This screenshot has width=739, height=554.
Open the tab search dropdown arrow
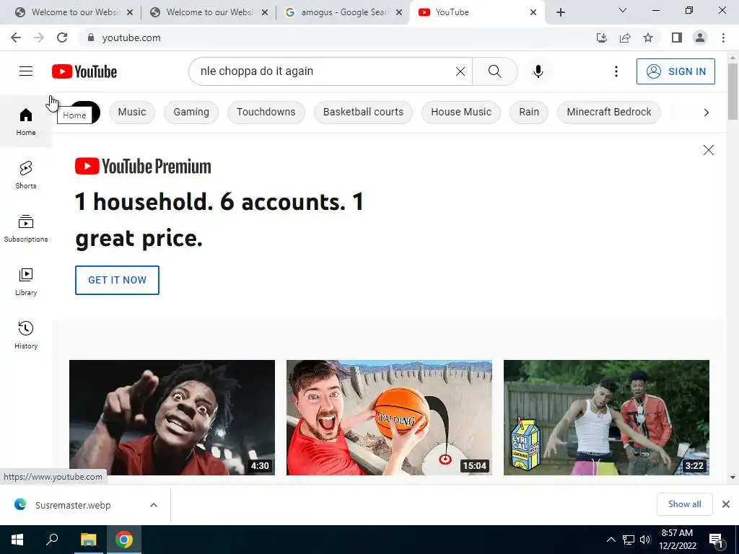pos(623,10)
